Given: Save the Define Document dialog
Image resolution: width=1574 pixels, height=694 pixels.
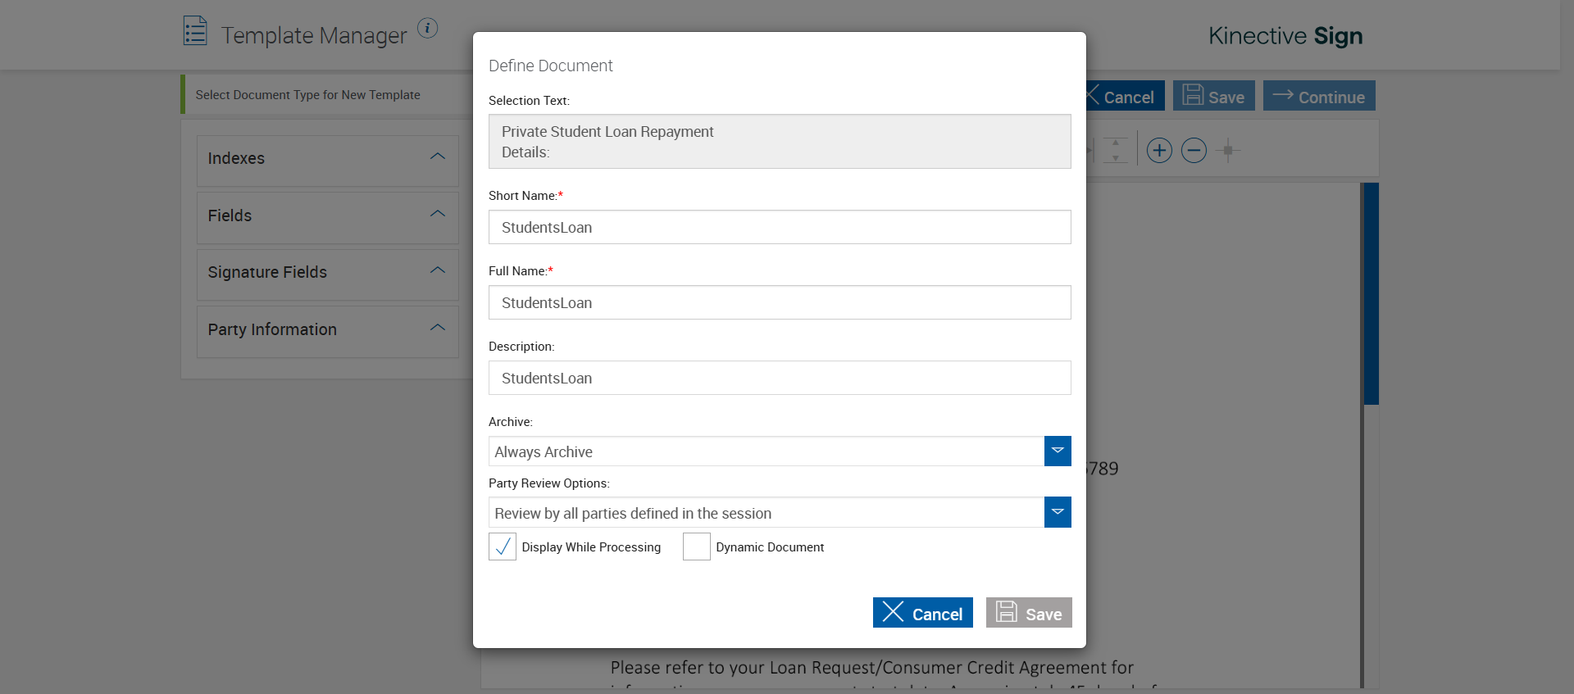Looking at the screenshot, I should 1029,613.
